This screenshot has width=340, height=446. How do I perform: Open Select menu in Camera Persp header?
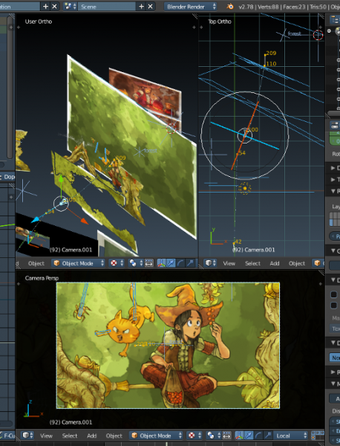[70, 436]
